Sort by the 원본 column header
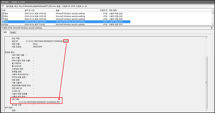This screenshot has width=215, height=113. pos(57,10)
